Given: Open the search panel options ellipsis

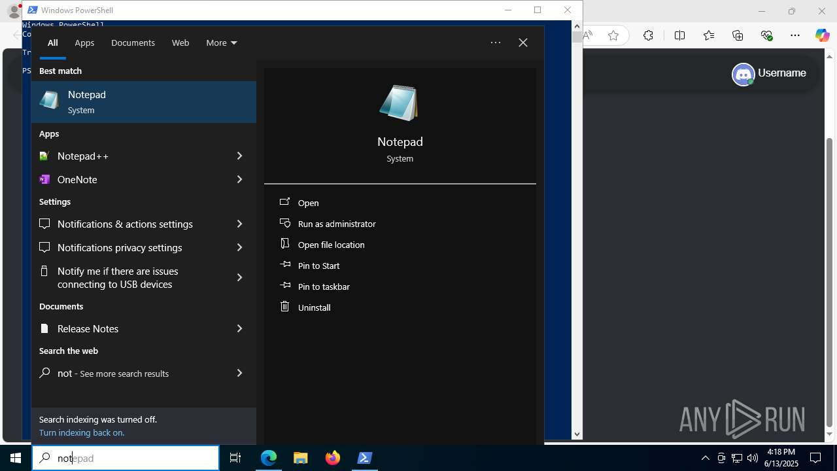Looking at the screenshot, I should (496, 43).
